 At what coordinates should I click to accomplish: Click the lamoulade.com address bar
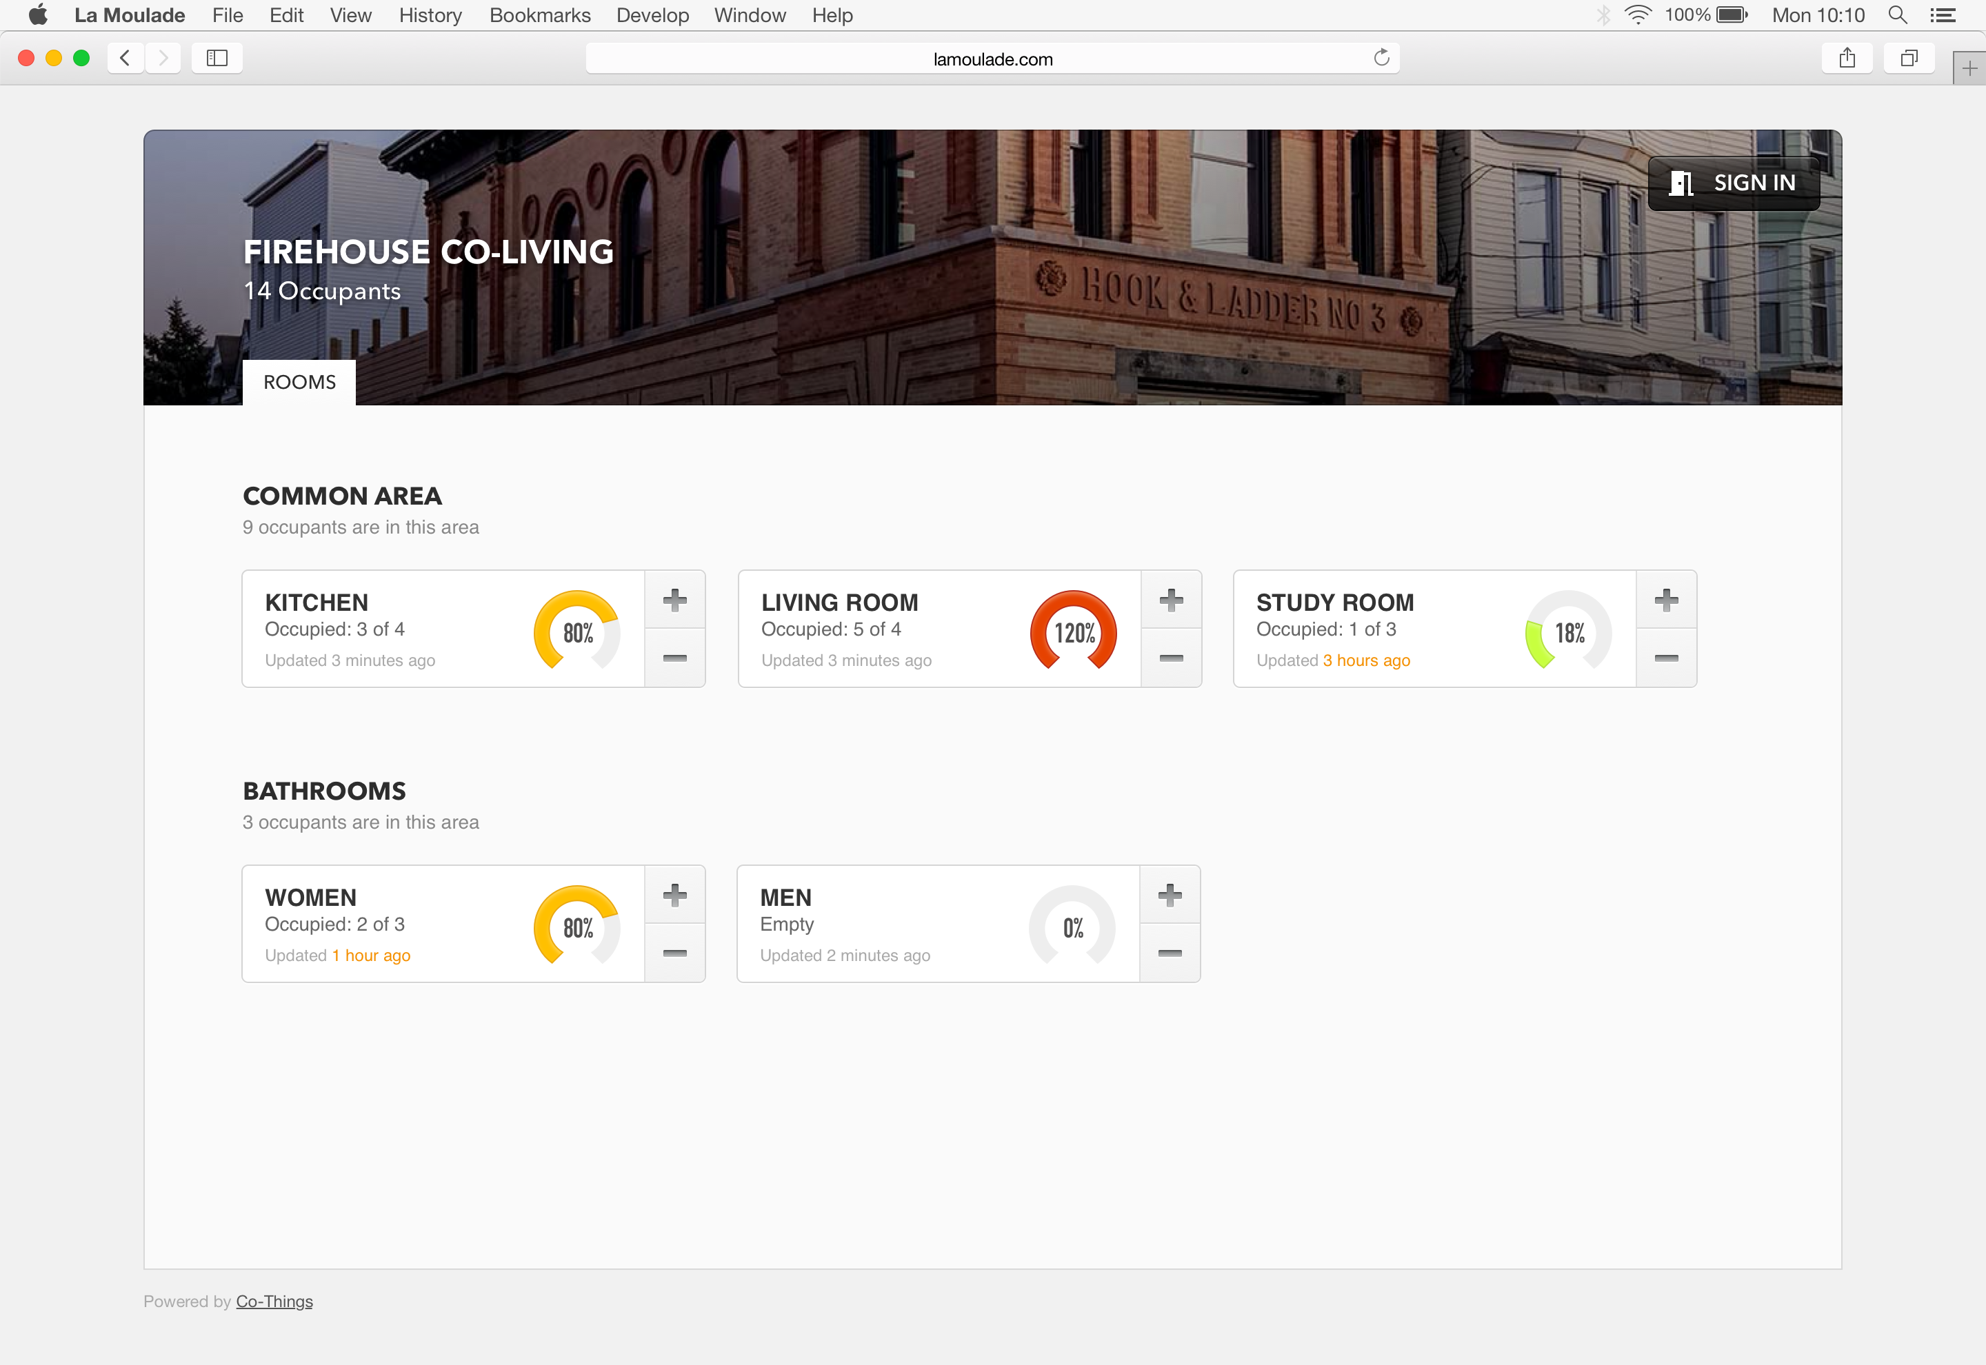[x=992, y=59]
